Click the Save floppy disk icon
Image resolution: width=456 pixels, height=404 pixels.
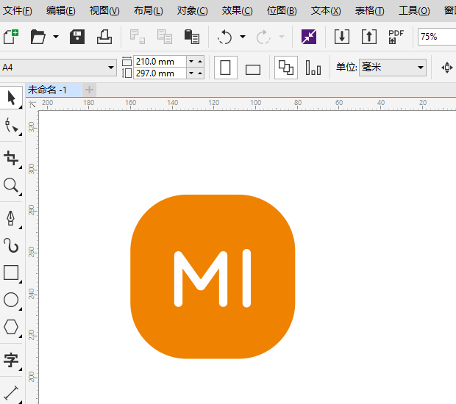(x=77, y=37)
